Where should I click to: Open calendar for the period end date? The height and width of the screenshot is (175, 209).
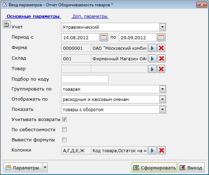point(161,38)
